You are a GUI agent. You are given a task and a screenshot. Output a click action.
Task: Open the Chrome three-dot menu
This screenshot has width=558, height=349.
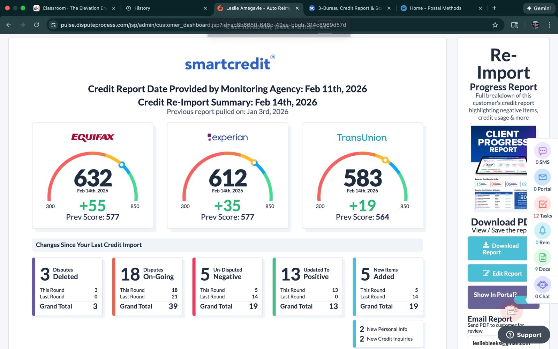(549, 25)
